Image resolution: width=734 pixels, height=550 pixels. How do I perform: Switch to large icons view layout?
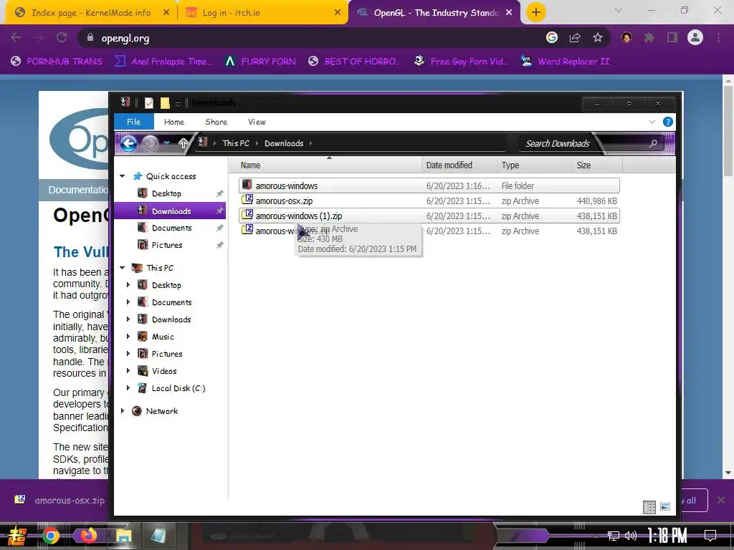(x=665, y=507)
